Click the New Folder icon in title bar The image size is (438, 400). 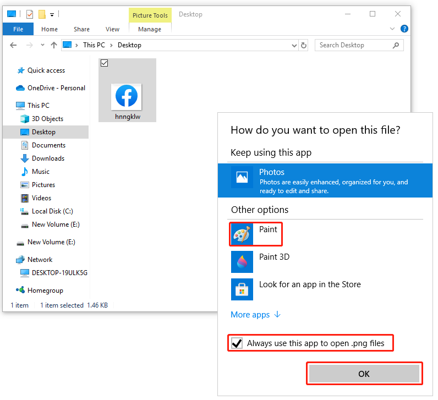tap(42, 14)
